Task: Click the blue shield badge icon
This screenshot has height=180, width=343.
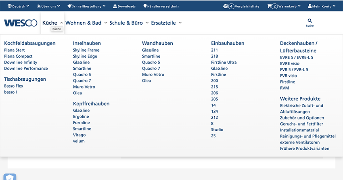Action: pyautogui.click(x=10, y=177)
